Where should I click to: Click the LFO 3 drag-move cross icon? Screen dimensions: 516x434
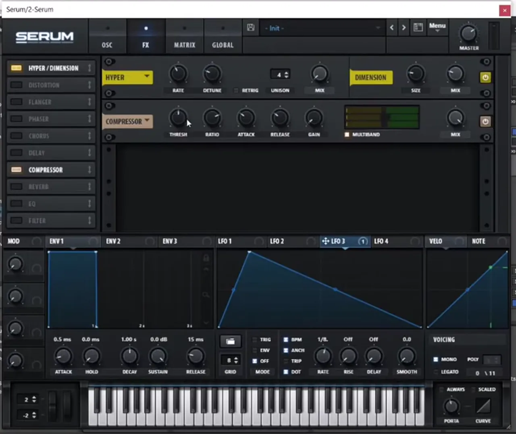(x=325, y=241)
